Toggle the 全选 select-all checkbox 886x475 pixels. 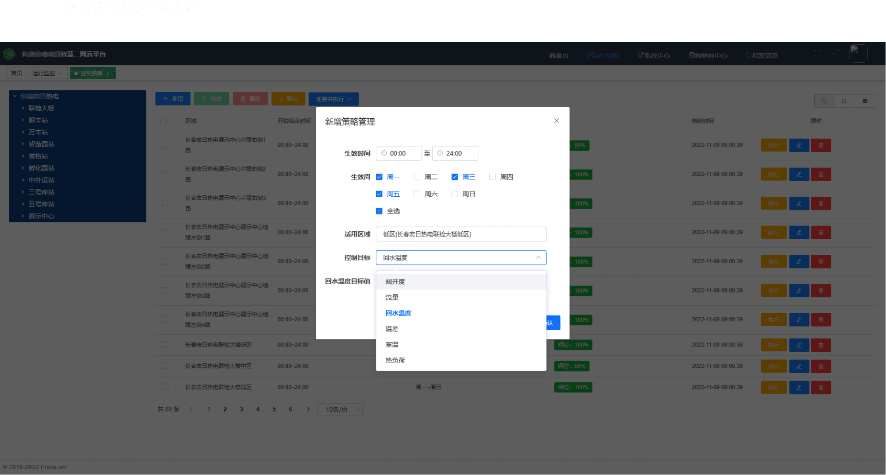379,211
